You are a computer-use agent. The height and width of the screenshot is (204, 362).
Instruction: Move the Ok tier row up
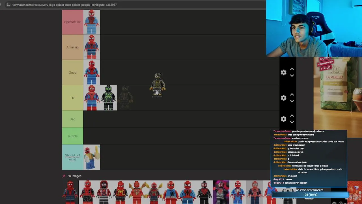click(292, 95)
